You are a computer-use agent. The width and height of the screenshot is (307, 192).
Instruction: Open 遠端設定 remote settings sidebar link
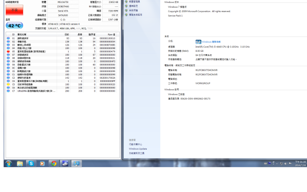(133, 6)
